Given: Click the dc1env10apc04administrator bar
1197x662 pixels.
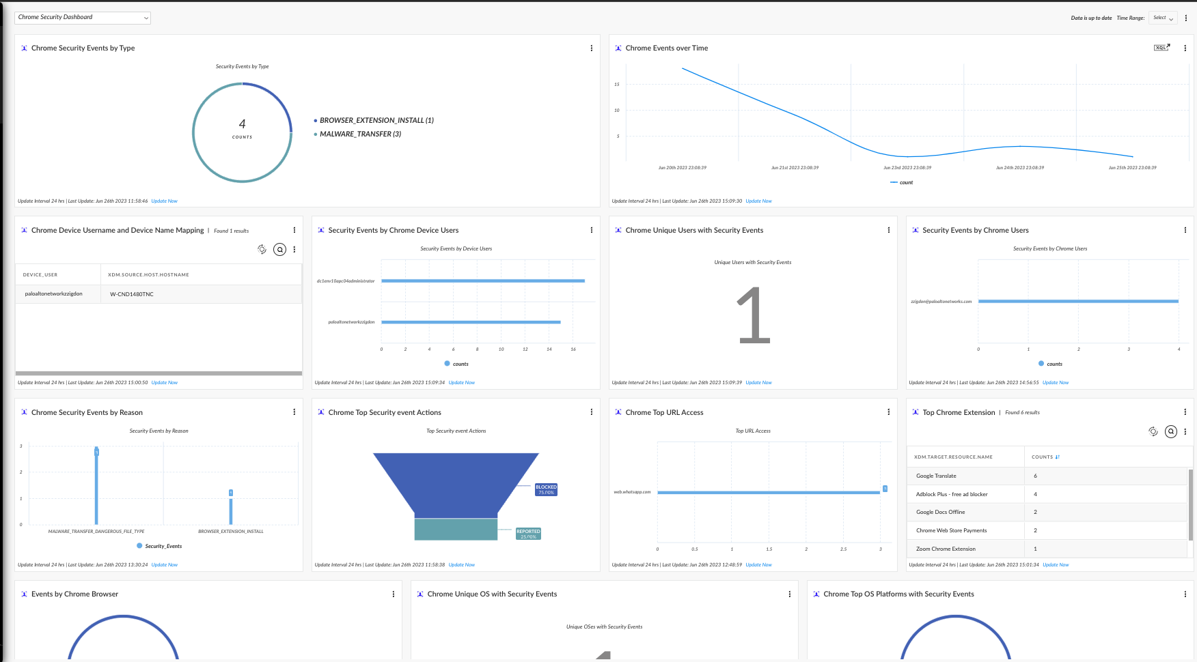Looking at the screenshot, I should click(x=483, y=281).
